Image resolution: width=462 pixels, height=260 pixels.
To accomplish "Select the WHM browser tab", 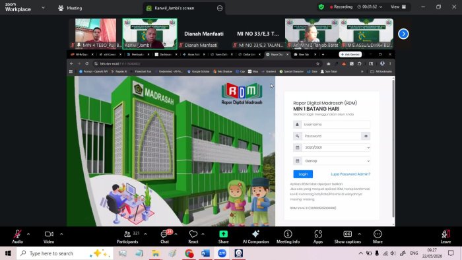I will pos(81,55).
